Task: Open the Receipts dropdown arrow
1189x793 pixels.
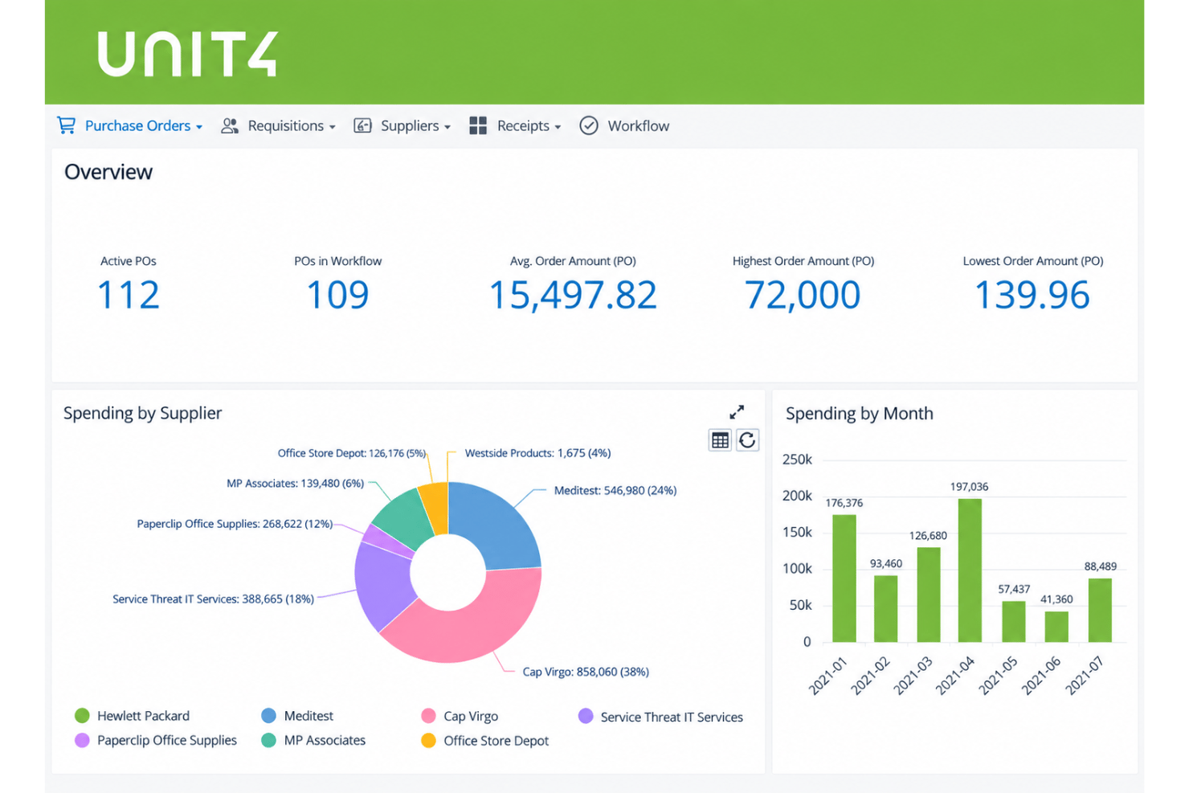Action: pyautogui.click(x=558, y=127)
